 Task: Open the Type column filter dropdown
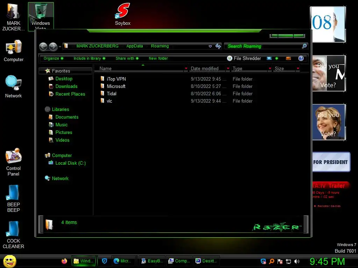pyautogui.click(x=270, y=68)
